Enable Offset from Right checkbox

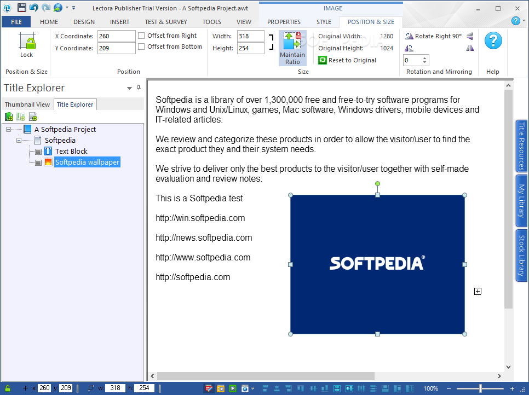(x=141, y=36)
